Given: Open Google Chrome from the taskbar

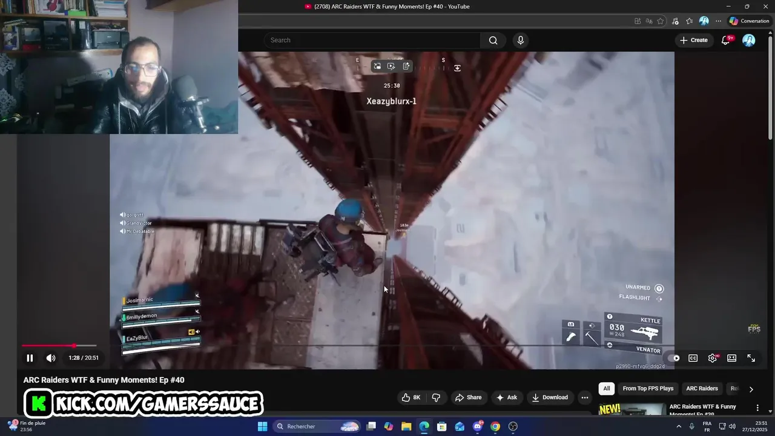Looking at the screenshot, I should pyautogui.click(x=495, y=426).
